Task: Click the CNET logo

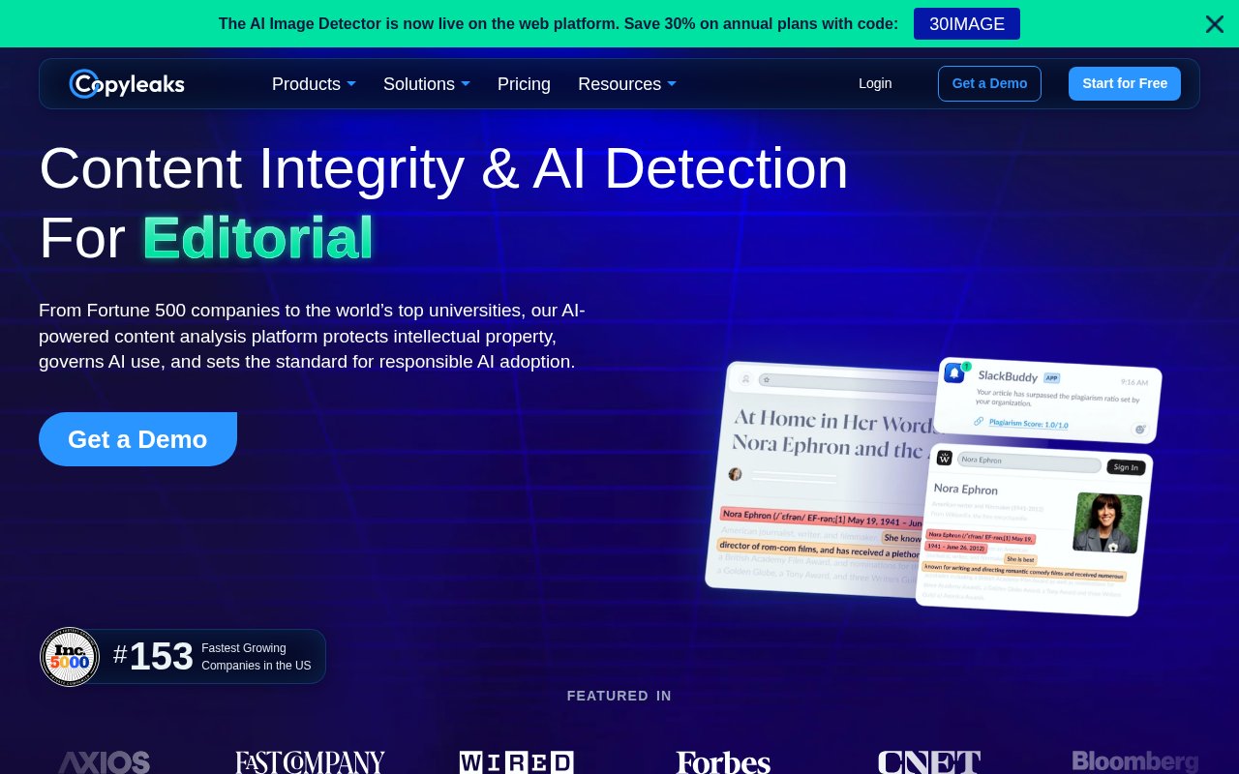Action: (929, 762)
